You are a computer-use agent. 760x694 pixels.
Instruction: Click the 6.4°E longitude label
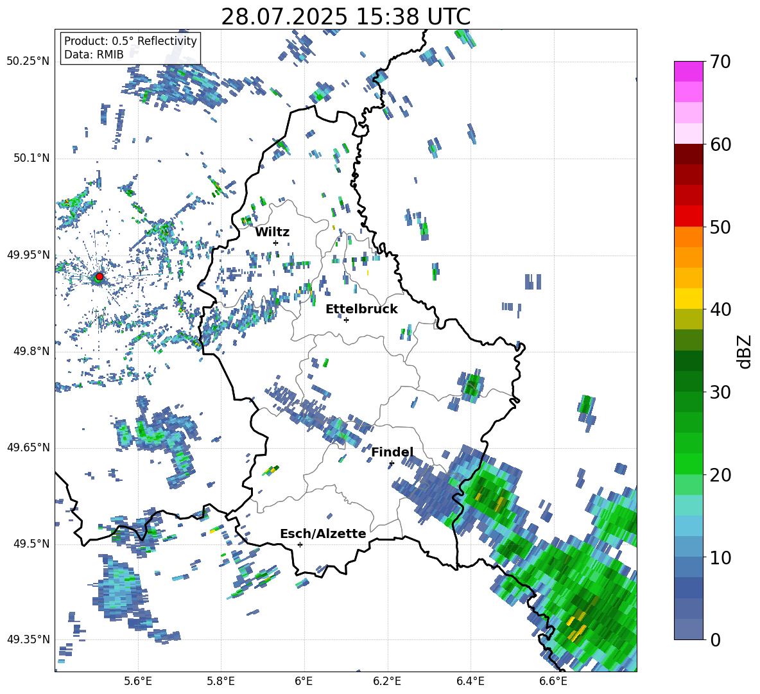point(470,681)
